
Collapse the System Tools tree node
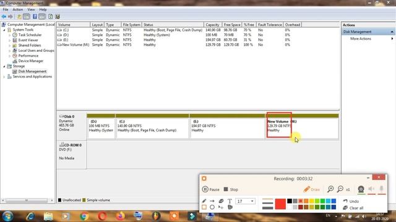pos(4,30)
